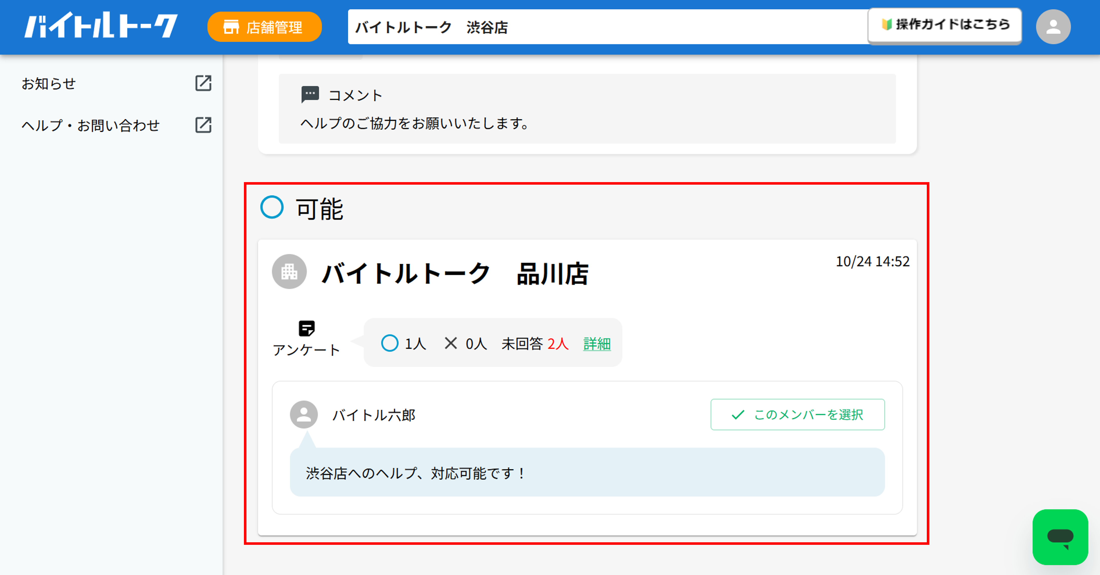
Task: Click the アンケート survey note icon
Action: coord(307,328)
